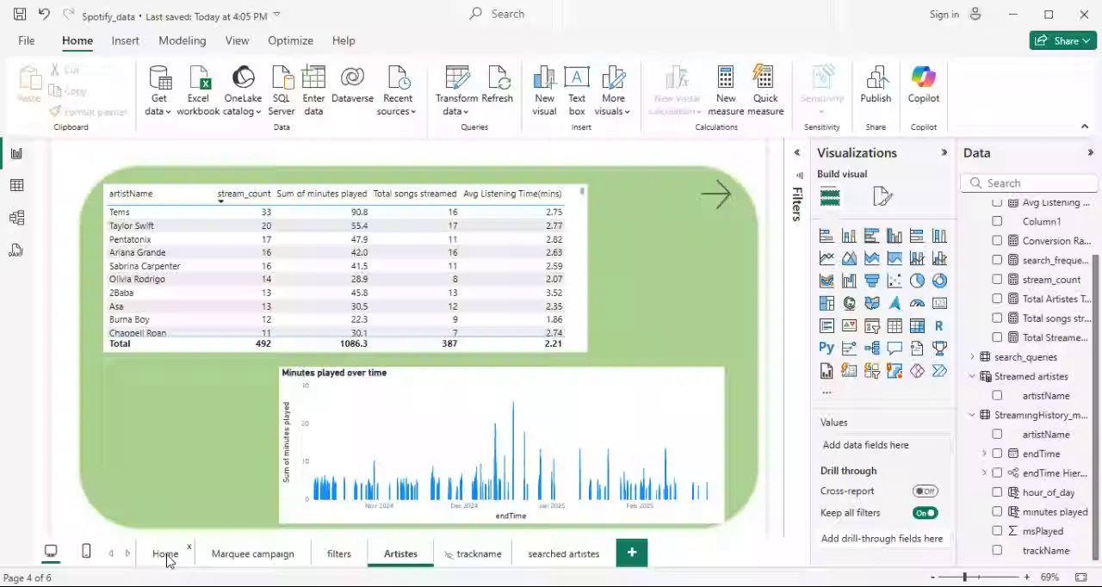
Task: Check the msPlayed field checkbox
Action: 997,531
